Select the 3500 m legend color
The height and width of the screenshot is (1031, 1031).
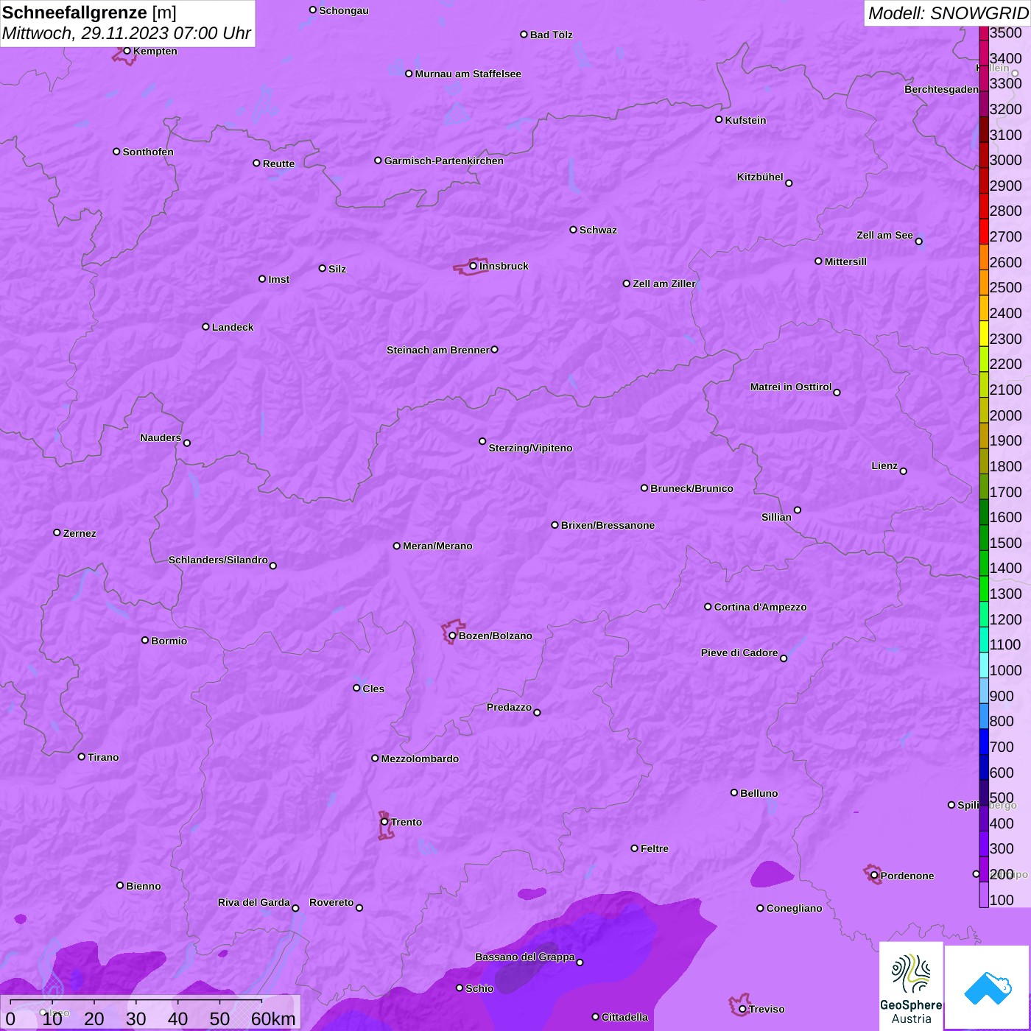[x=984, y=32]
